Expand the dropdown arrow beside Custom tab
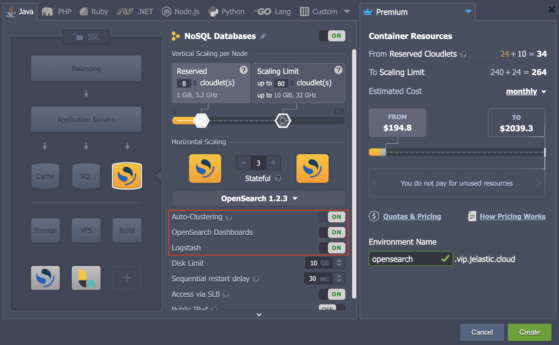559x345 pixels. point(347,11)
